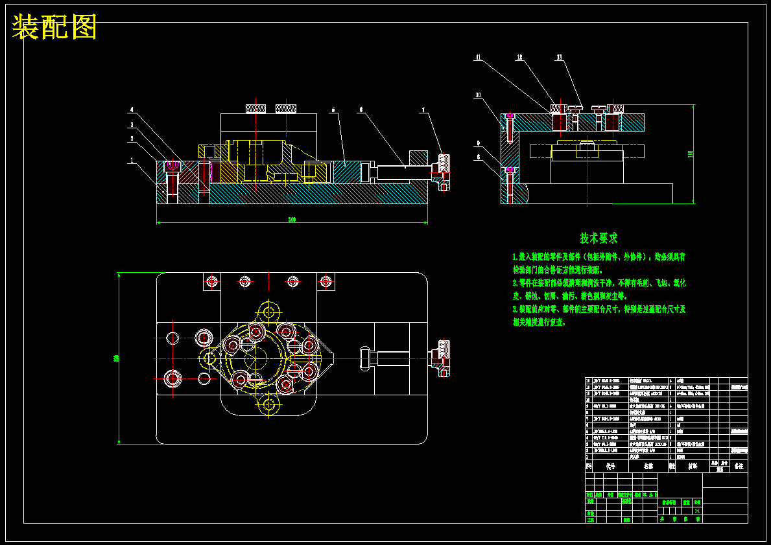Image resolution: width=771 pixels, height=545 pixels.
Task: Click part balloon number 11 above side view
Action: (478, 57)
